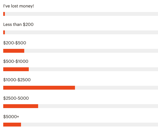Viewport: 158px width, 133px height.
Task: Click the gray remainder of $500-$1000 bar
Action: pos(93,69)
